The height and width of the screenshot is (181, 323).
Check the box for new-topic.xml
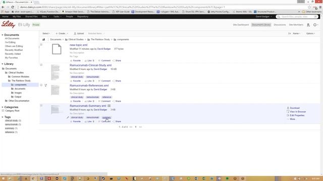(41, 45)
